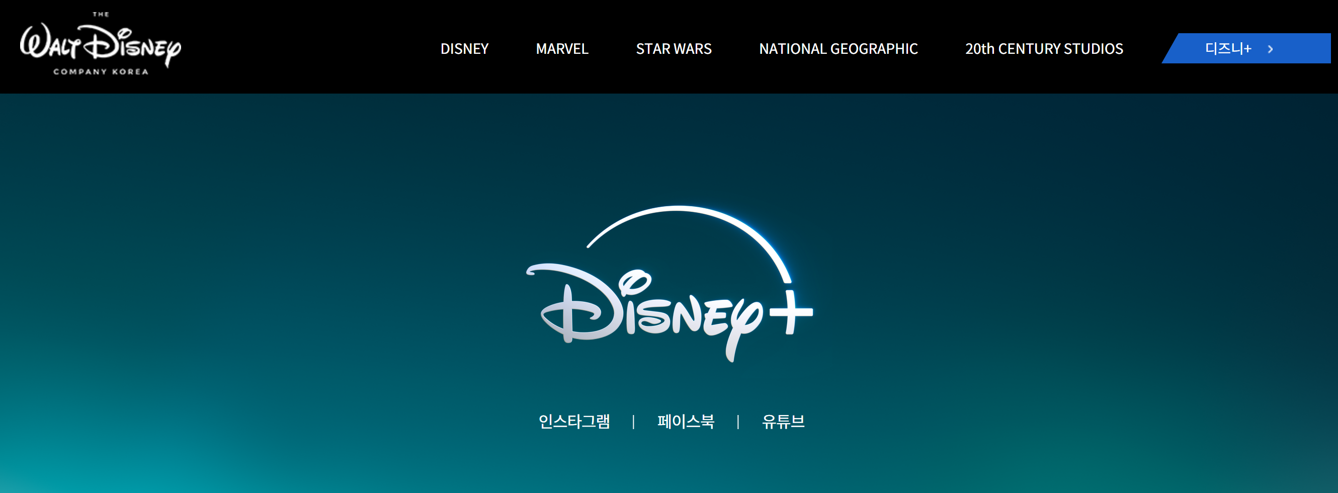Click the chevron arrow beside 디즈니+

tap(1271, 49)
